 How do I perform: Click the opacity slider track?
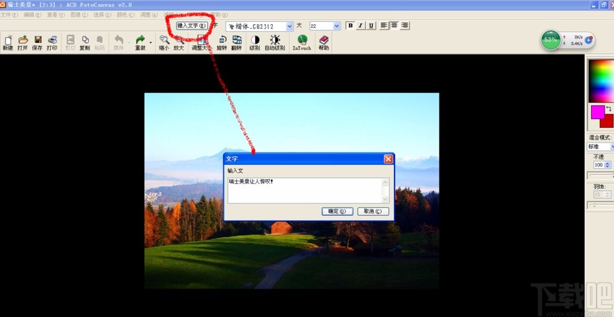click(x=600, y=176)
